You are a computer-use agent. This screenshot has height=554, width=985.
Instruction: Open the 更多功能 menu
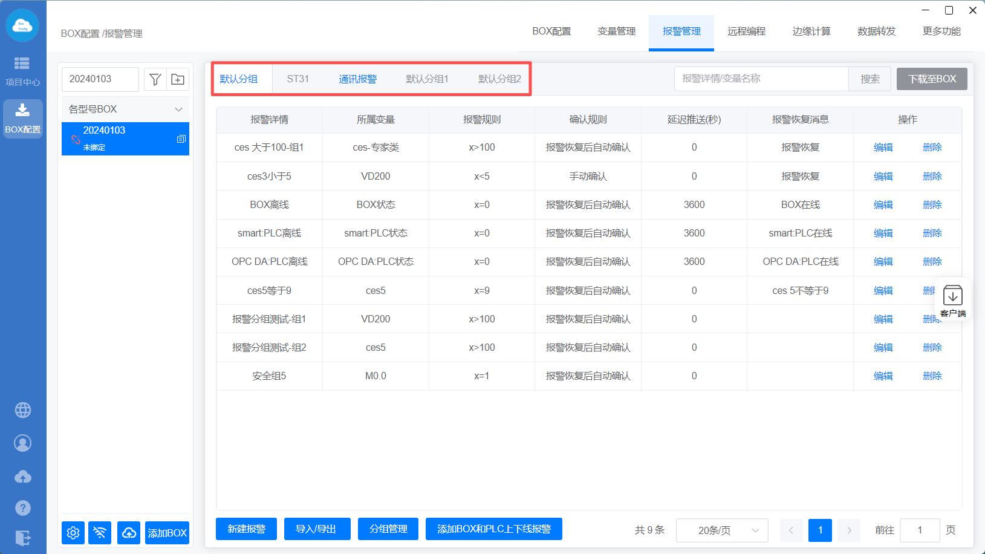click(941, 31)
